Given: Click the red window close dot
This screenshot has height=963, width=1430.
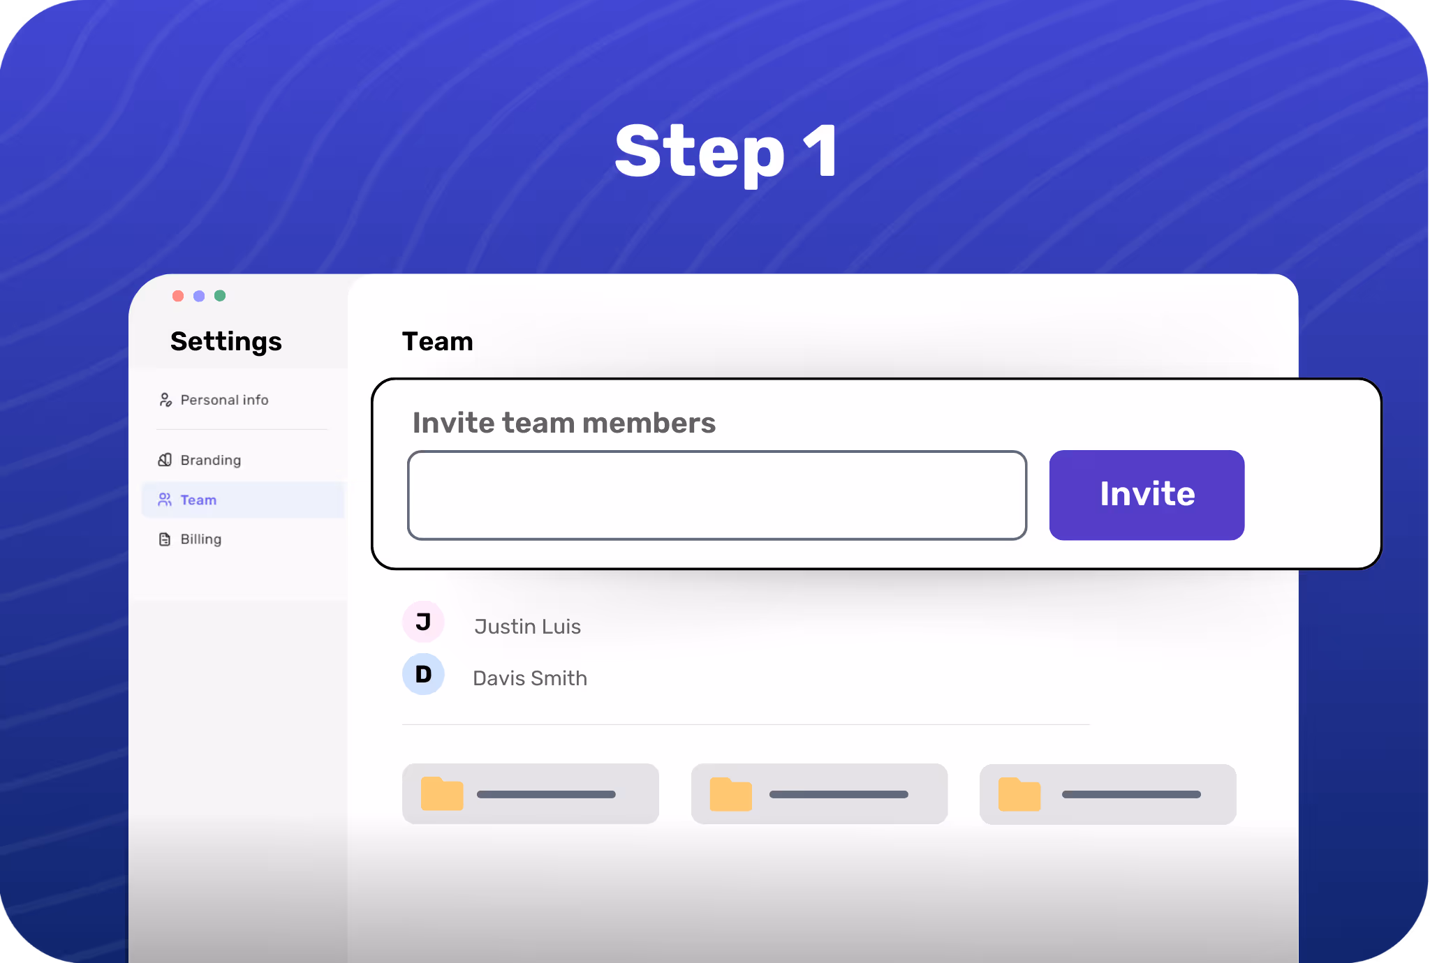Looking at the screenshot, I should (x=178, y=296).
